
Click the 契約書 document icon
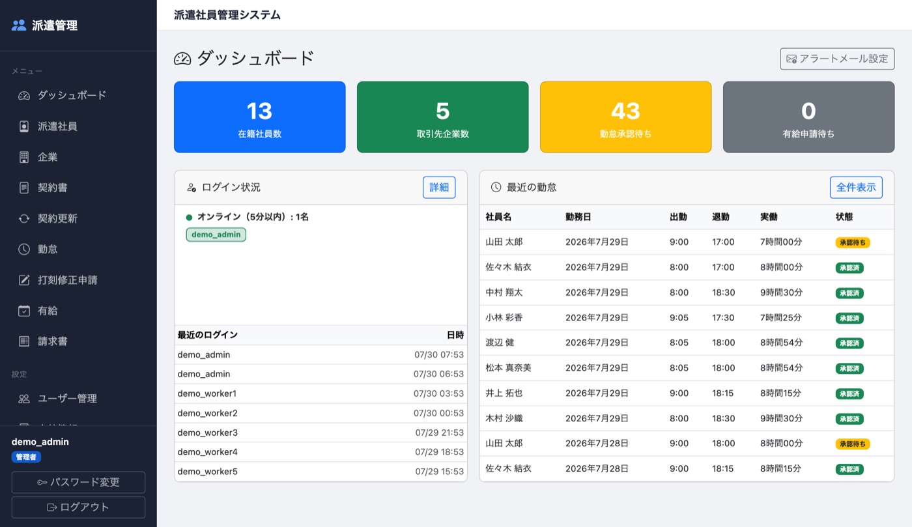point(24,188)
